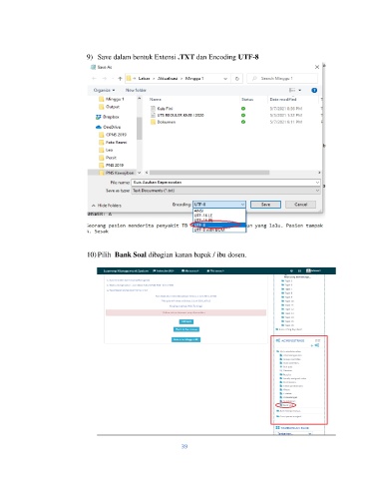The height and width of the screenshot is (479, 369).
Task: Select the PNS Kewajiban folder in tree
Action: [x=117, y=173]
